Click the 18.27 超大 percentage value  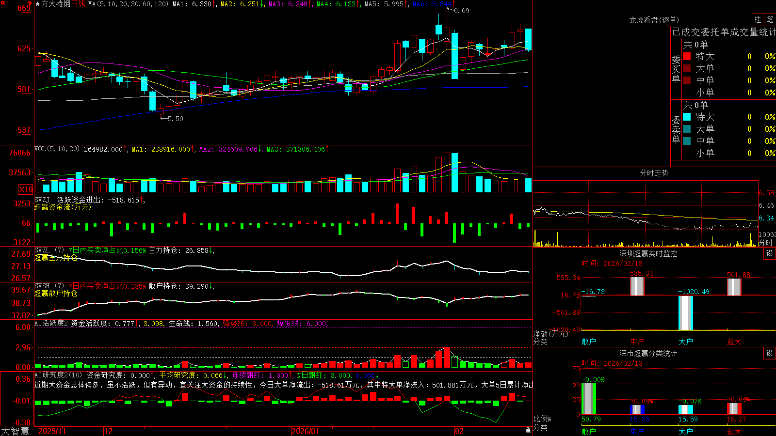click(x=736, y=419)
